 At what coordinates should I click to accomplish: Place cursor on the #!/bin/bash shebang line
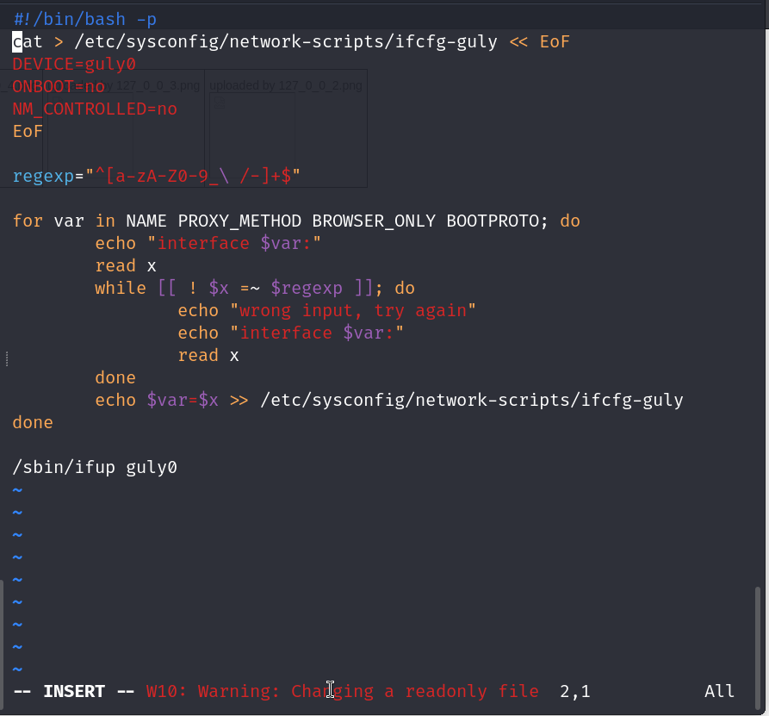(x=84, y=19)
